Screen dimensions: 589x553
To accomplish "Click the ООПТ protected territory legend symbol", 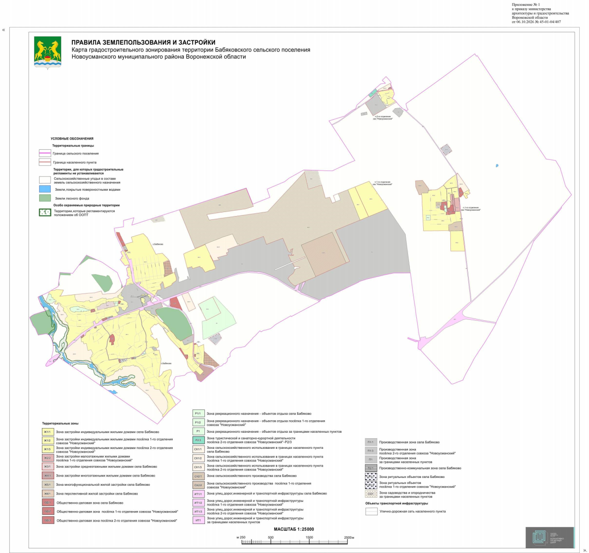I will [45, 212].
